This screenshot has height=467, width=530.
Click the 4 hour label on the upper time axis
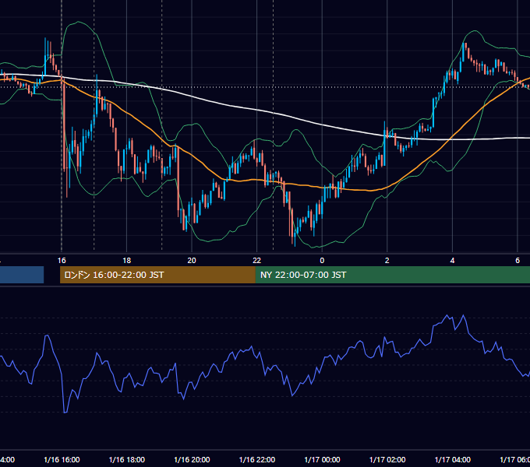[452, 261]
